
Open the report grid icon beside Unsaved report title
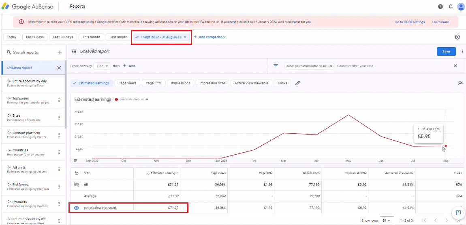(74, 51)
